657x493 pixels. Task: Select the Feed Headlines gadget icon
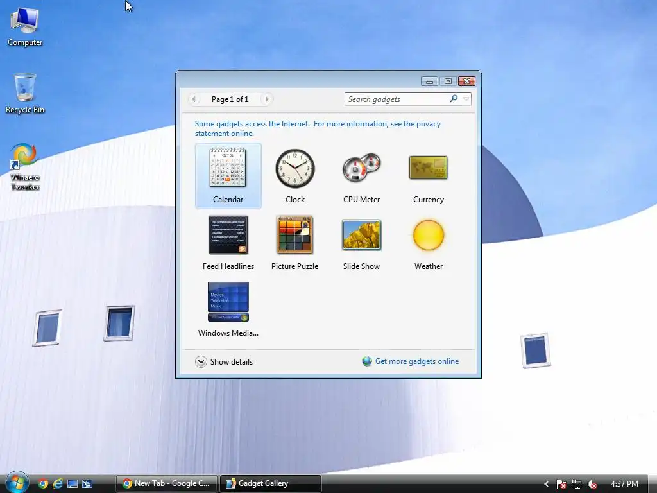[228, 235]
